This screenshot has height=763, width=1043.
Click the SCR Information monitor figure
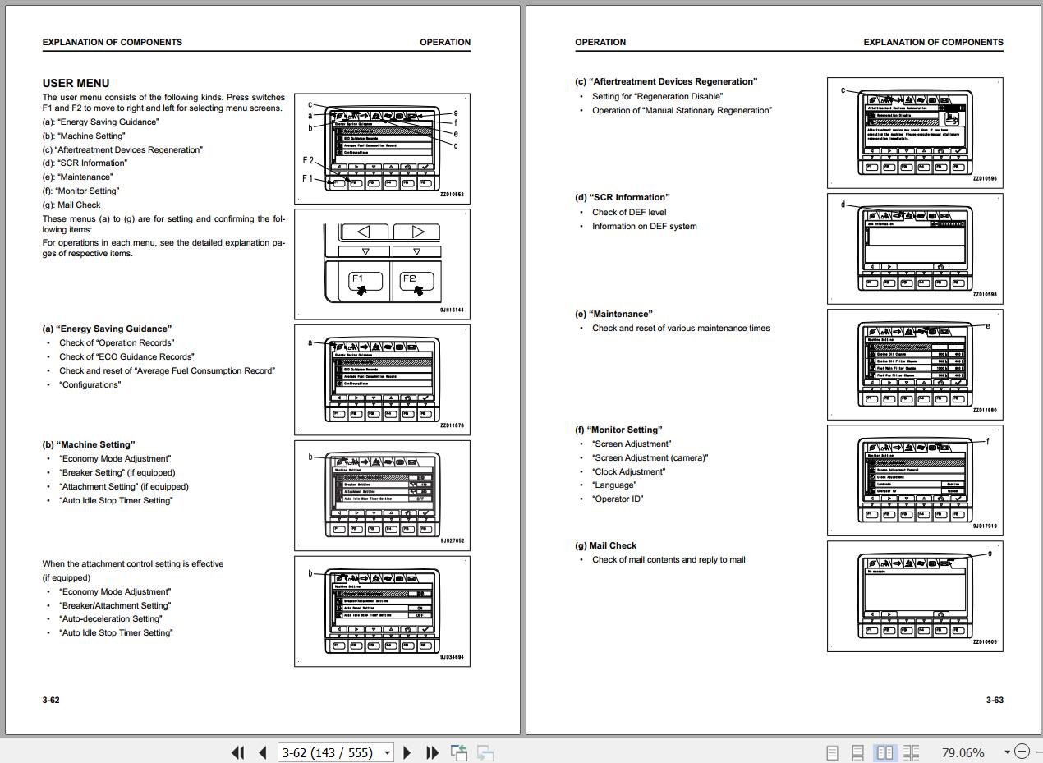tap(915, 247)
